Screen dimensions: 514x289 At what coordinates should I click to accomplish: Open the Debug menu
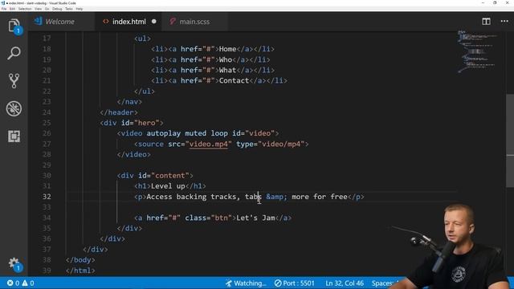pyautogui.click(x=57, y=9)
